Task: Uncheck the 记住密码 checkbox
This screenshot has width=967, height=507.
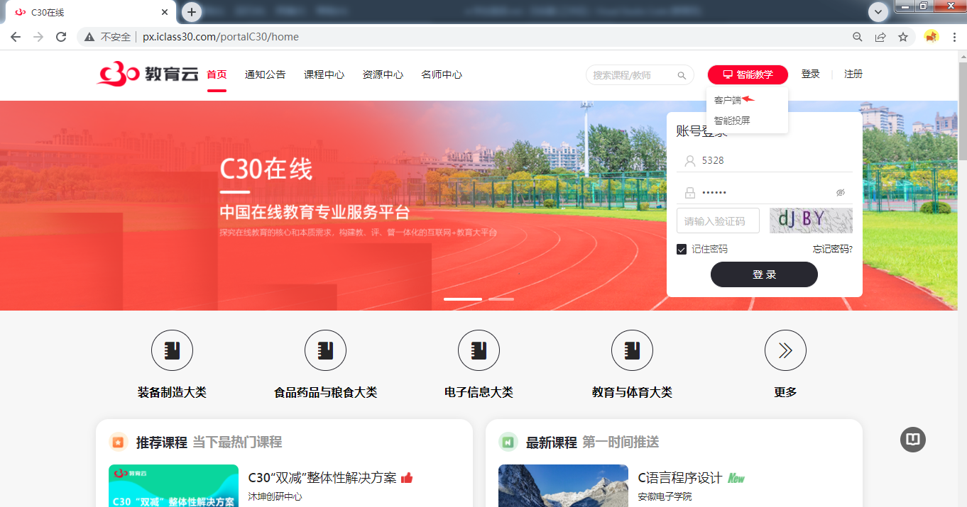Action: (682, 250)
